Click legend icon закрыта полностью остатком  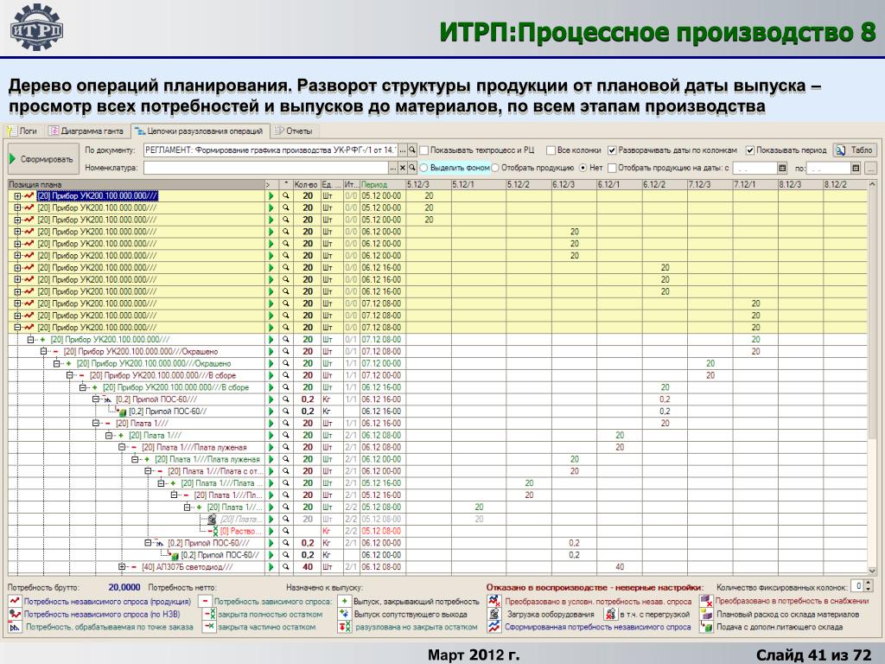(209, 615)
